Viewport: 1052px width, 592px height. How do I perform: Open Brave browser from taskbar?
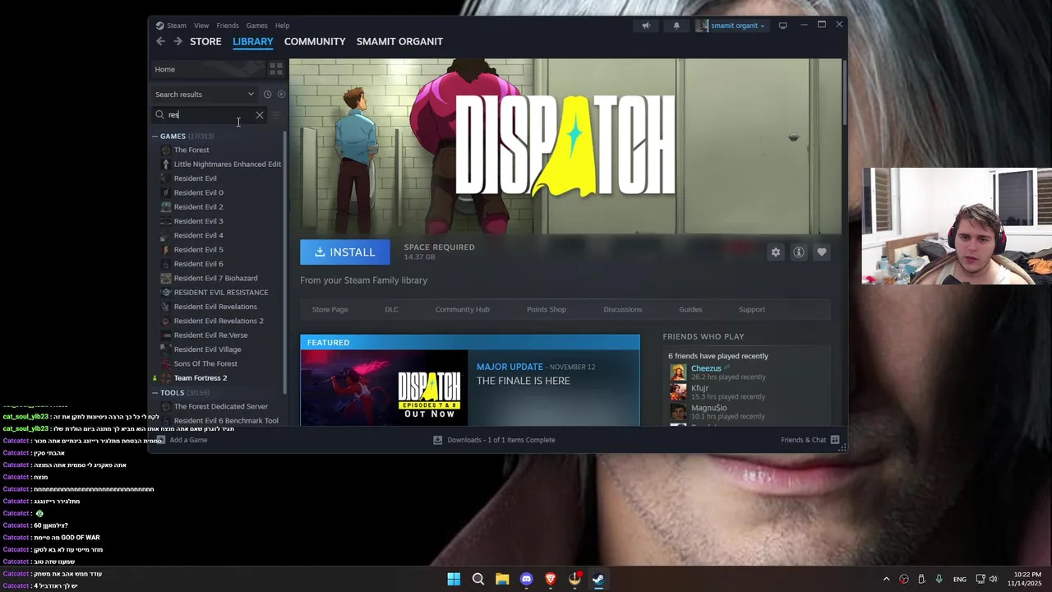(x=551, y=579)
